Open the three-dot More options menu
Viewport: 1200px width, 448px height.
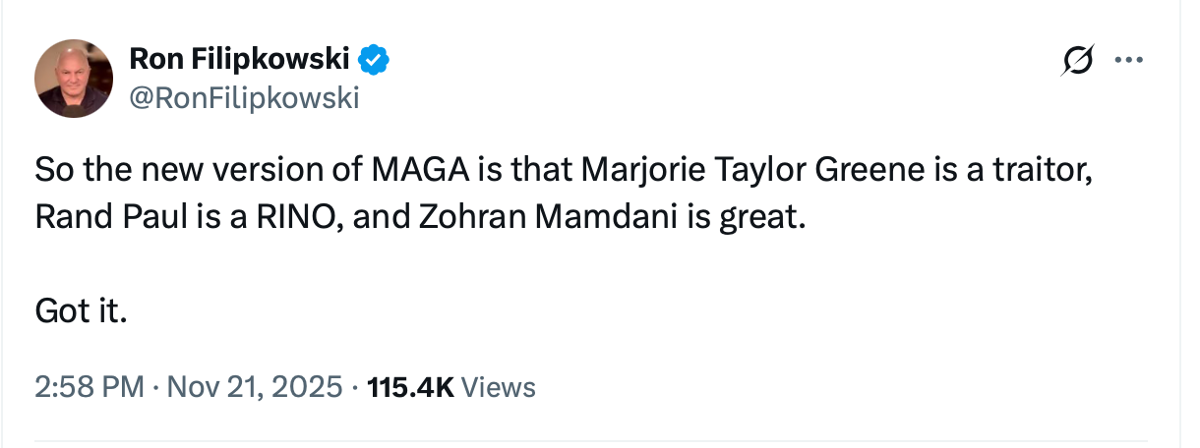[1127, 61]
